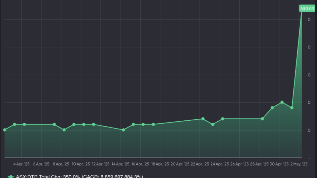Click the "20 Apr, '25" x-axis label
Viewport: 317px width, 178px height.
tap(180, 164)
